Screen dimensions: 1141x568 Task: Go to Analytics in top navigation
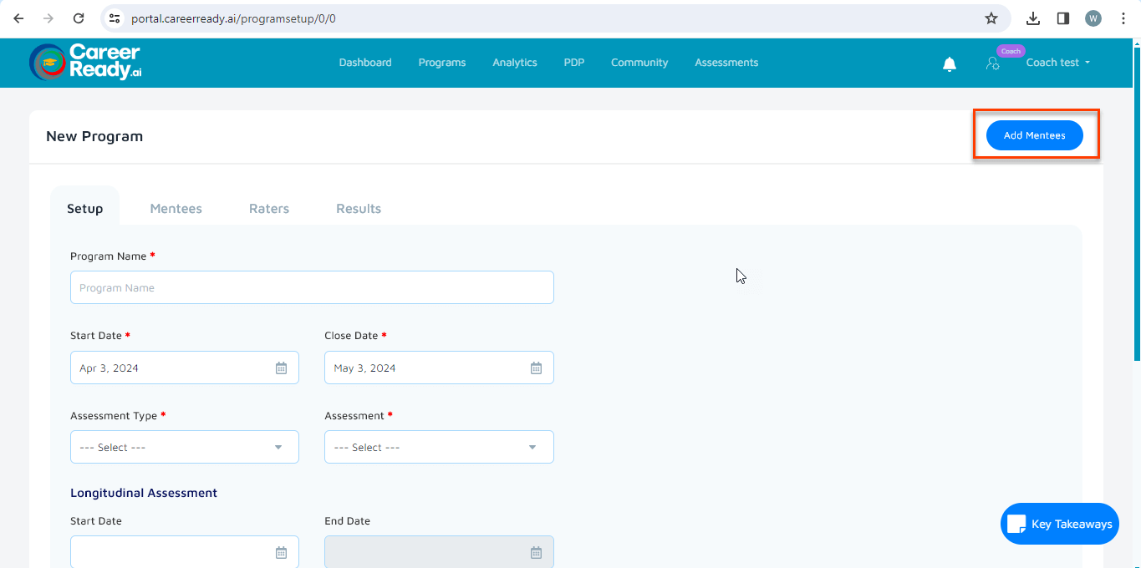pos(515,63)
